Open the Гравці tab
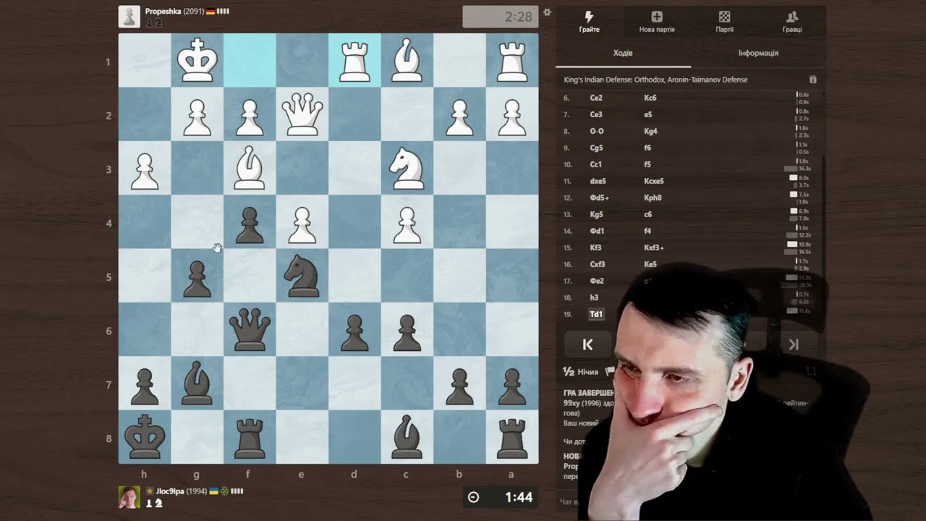The height and width of the screenshot is (521, 926). [x=791, y=22]
